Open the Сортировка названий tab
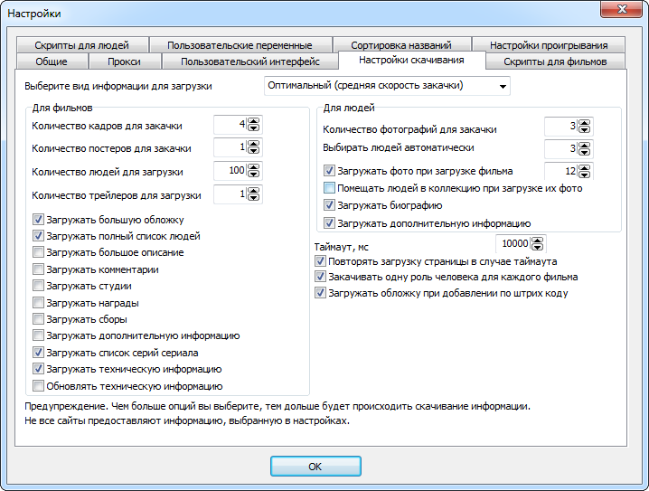649x491 pixels. click(401, 45)
